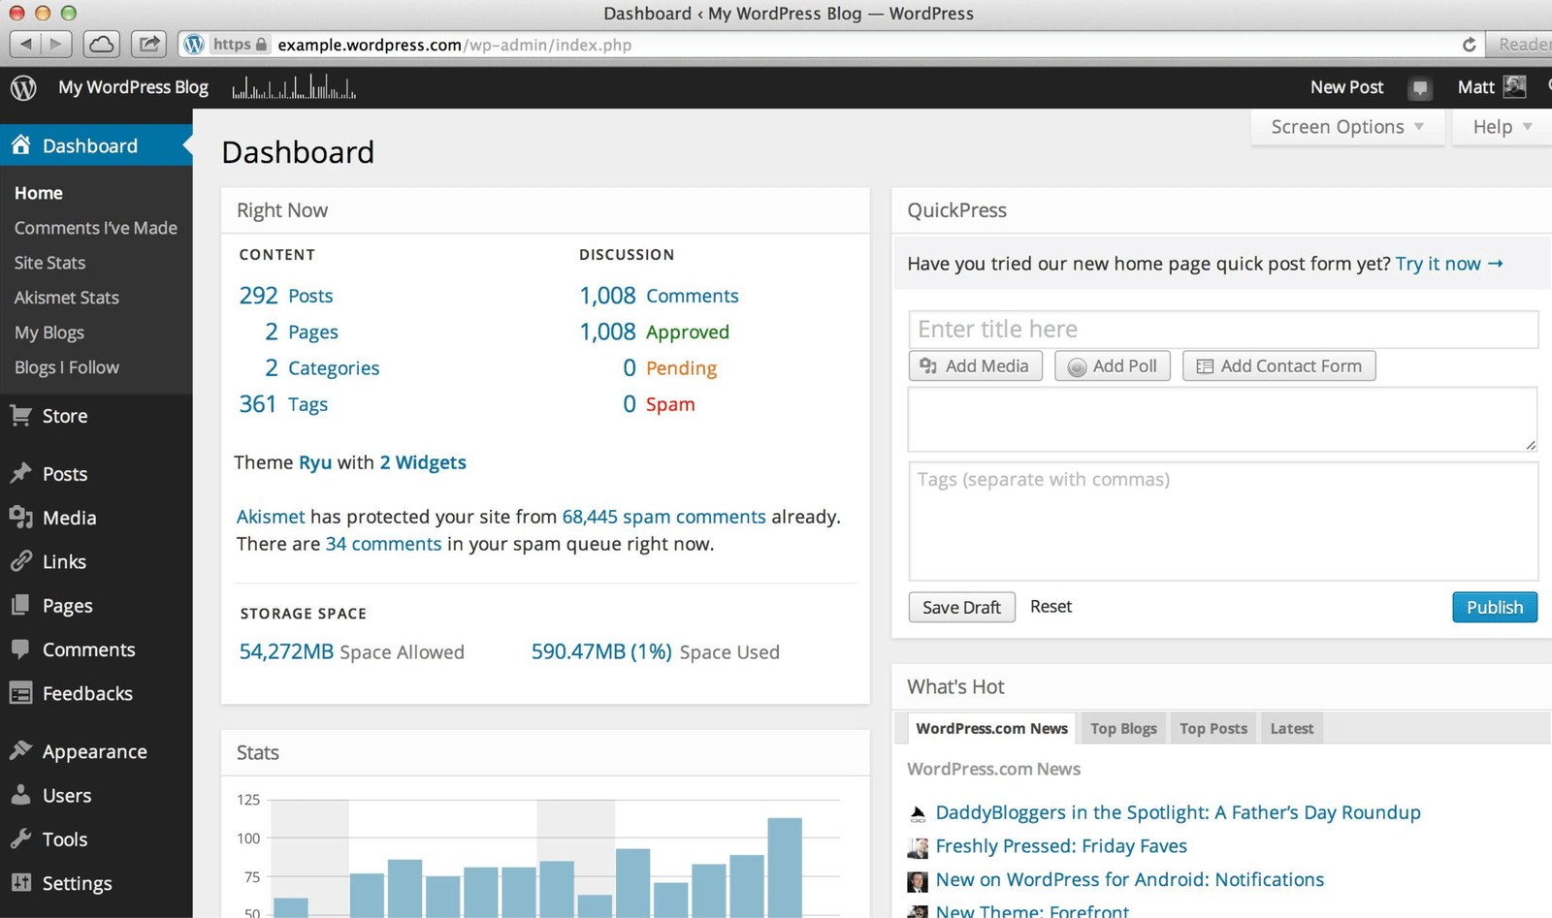Image resolution: width=1552 pixels, height=918 pixels.
Task: Focus the QuickPress content text area
Action: 1222,420
